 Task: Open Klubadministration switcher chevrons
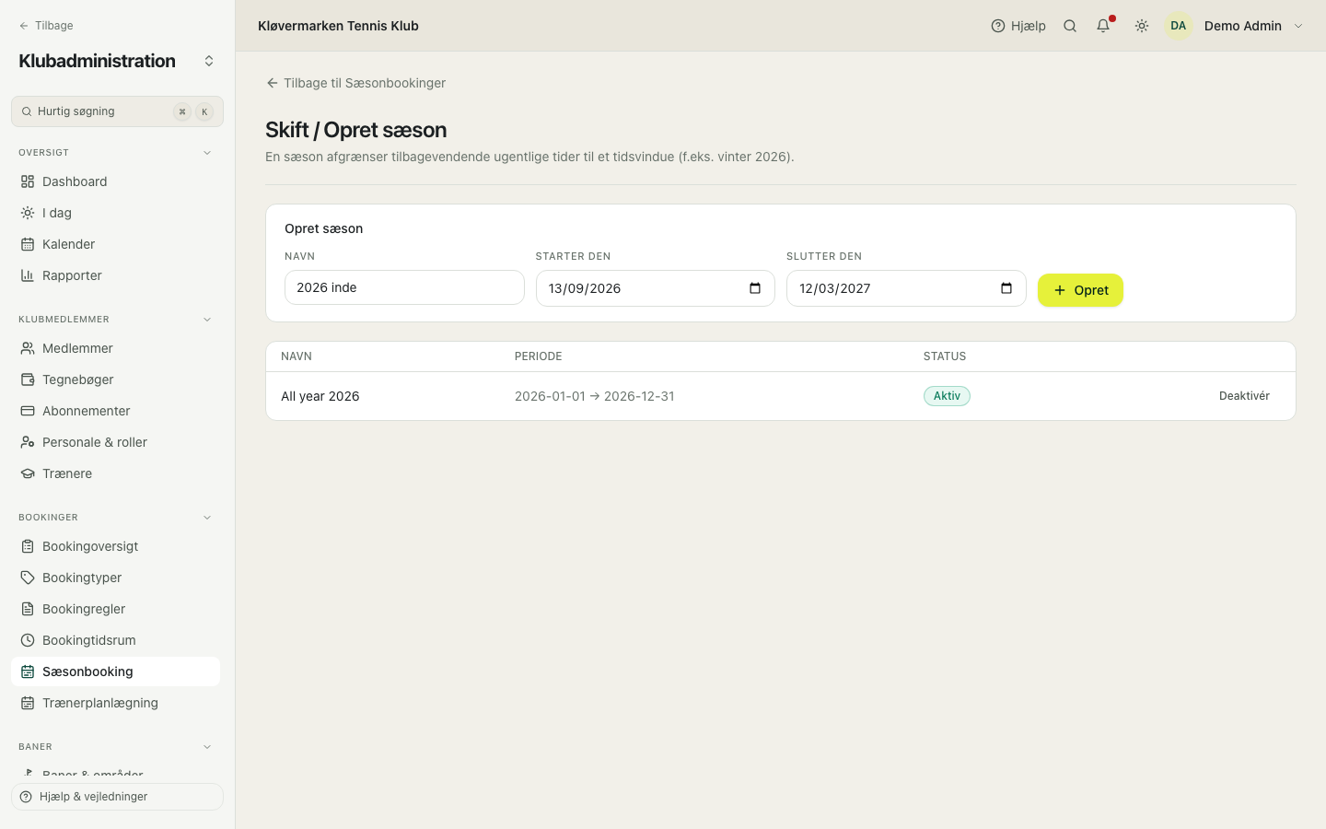(x=209, y=61)
